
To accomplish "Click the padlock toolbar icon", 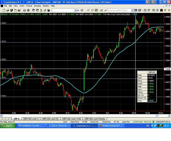I will click(41, 10).
